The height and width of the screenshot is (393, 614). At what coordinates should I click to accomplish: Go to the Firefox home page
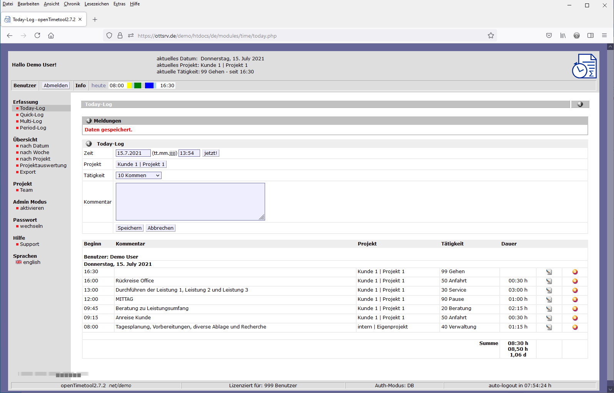pos(51,35)
